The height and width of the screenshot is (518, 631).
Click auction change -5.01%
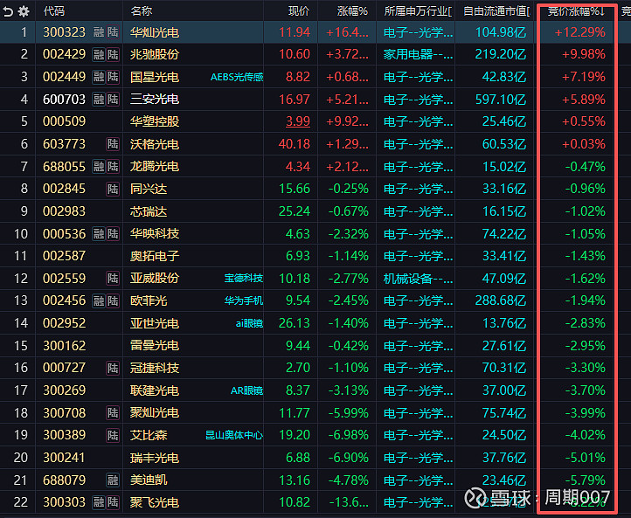point(586,457)
